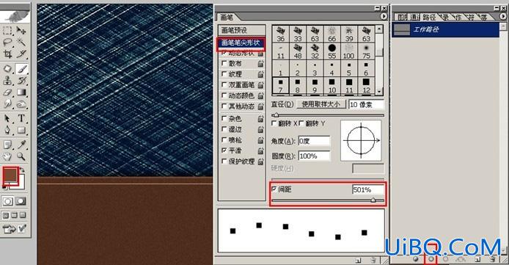Viewport: 509px width, 265px height.
Task: Enable 其他动态 checkbox
Action: 224,106
